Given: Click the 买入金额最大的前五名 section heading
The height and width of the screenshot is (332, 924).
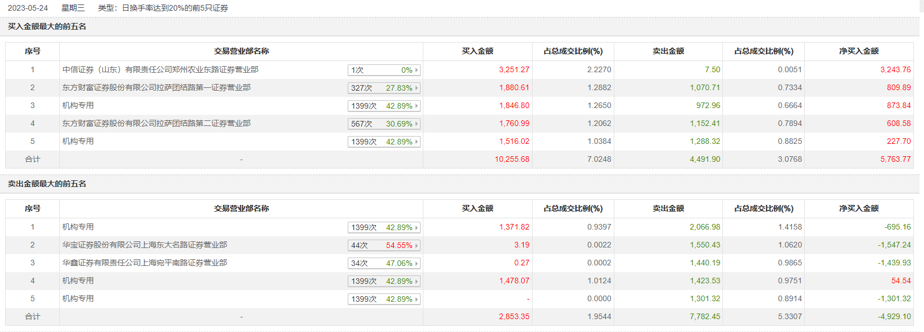Looking at the screenshot, I should (x=47, y=26).
